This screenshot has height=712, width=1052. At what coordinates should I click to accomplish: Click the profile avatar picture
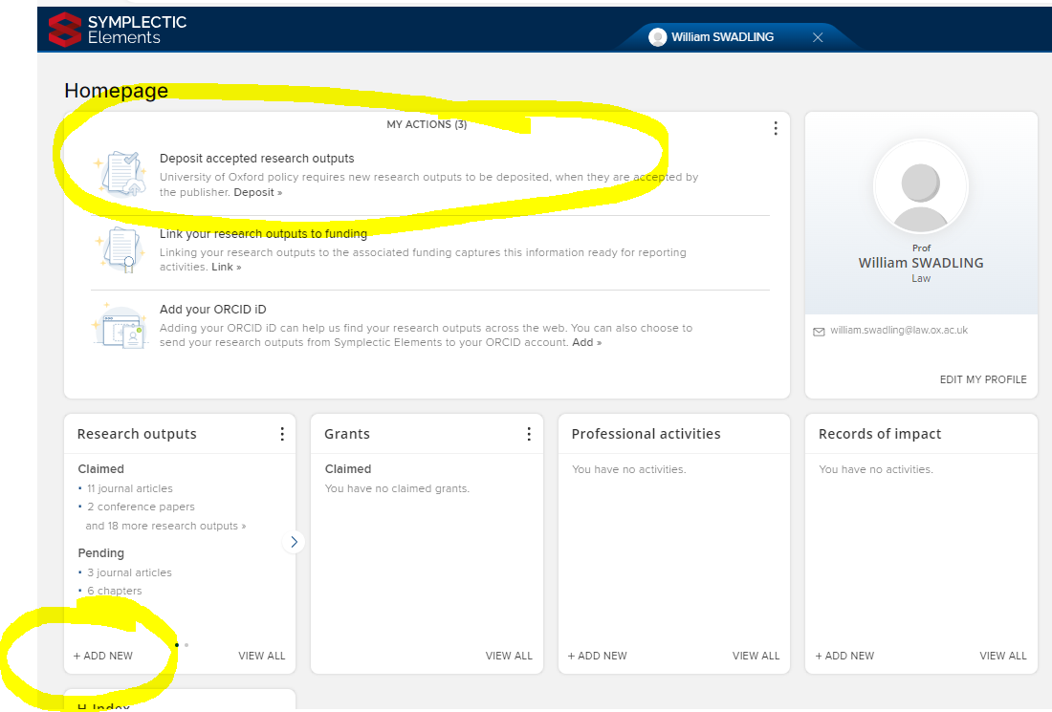click(x=921, y=188)
